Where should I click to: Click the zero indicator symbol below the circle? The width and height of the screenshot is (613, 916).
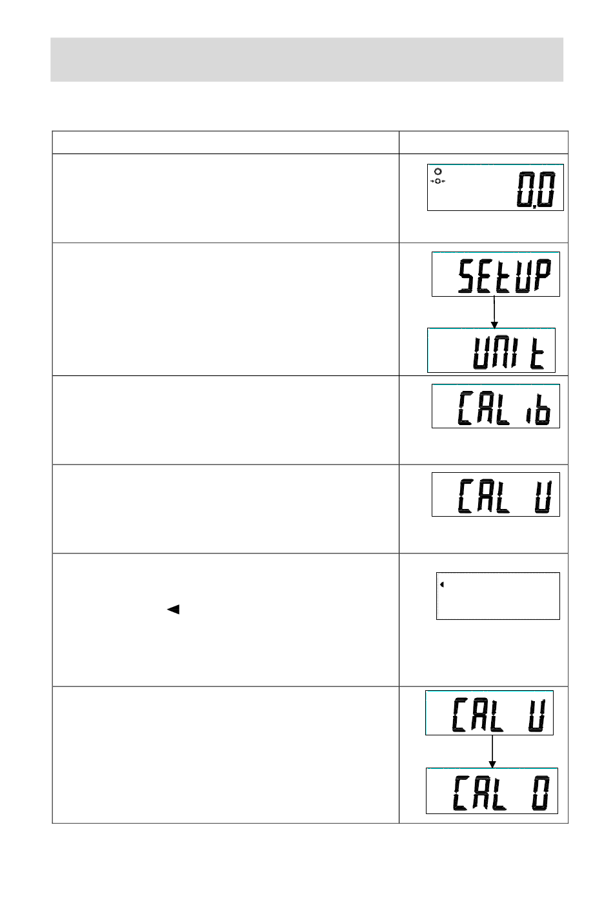coord(437,181)
